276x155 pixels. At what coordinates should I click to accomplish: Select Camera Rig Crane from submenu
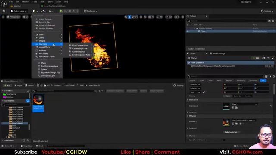coord(80,49)
